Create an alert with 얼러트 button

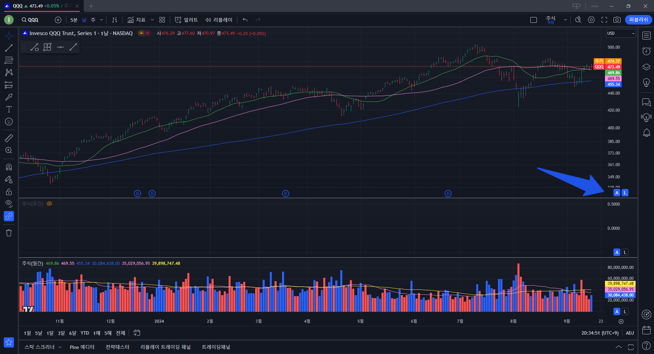pyautogui.click(x=186, y=20)
